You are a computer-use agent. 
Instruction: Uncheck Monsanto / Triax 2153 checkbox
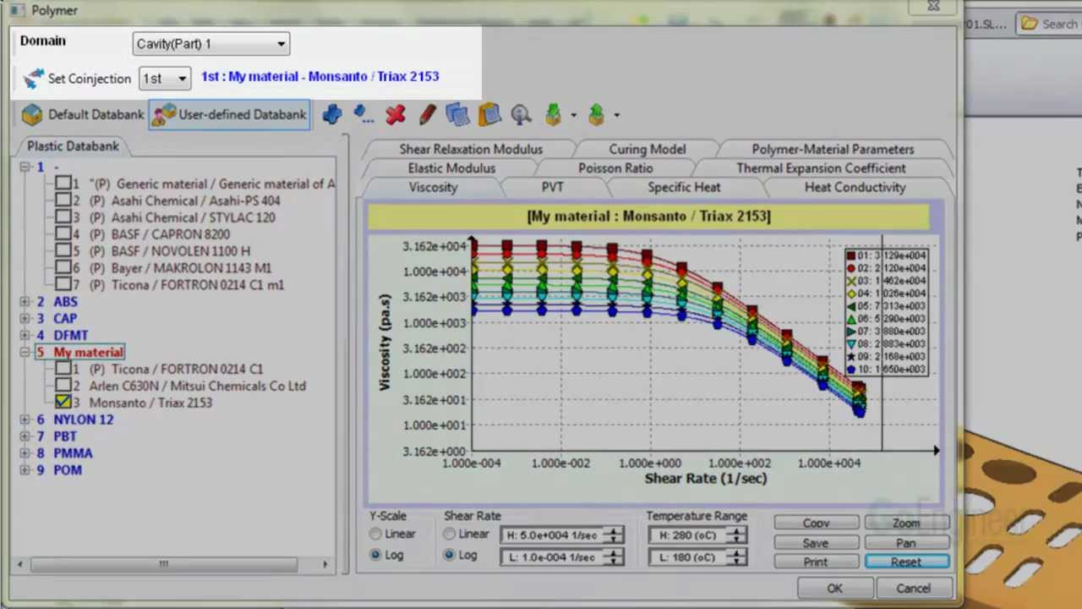click(63, 403)
